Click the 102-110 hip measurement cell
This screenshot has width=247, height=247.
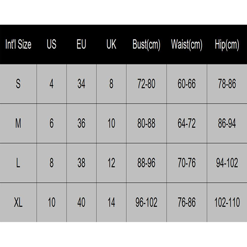pos(227,203)
